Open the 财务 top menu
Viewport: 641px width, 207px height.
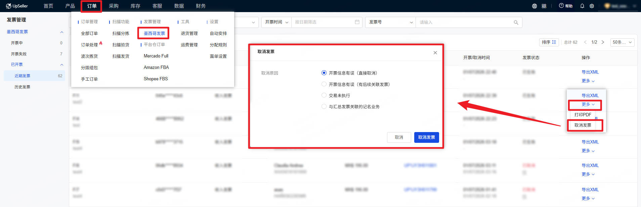tap(201, 6)
